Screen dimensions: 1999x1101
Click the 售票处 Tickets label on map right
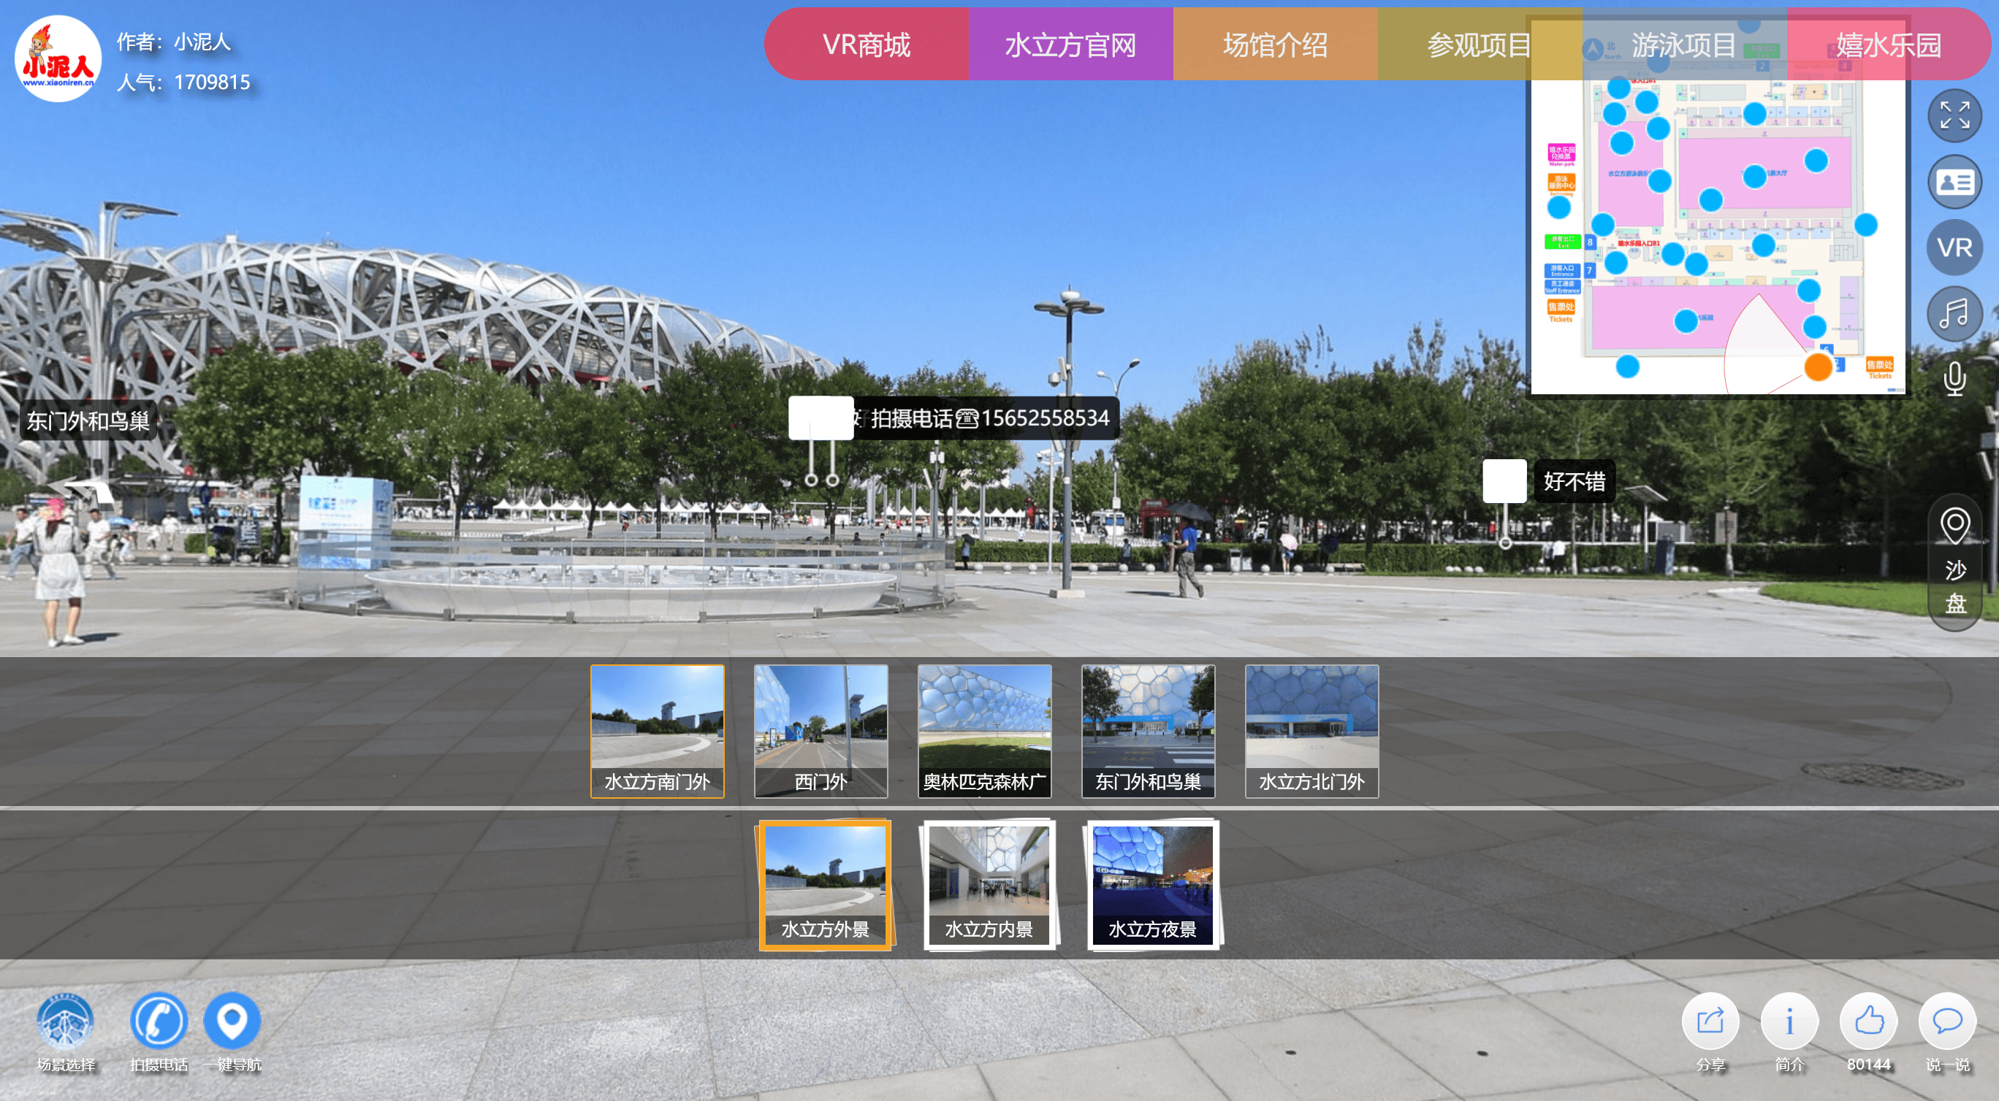coord(1879,367)
